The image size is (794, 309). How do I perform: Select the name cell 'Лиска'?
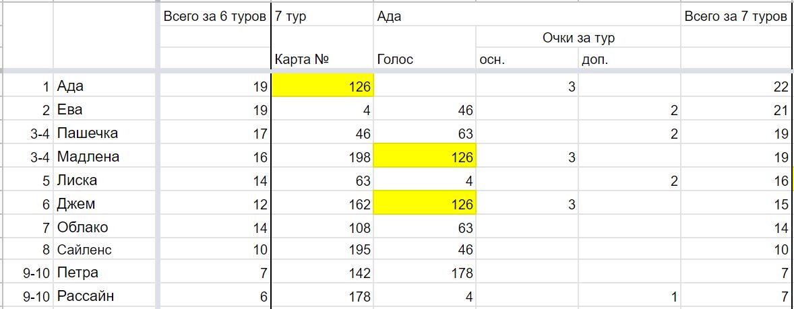105,180
